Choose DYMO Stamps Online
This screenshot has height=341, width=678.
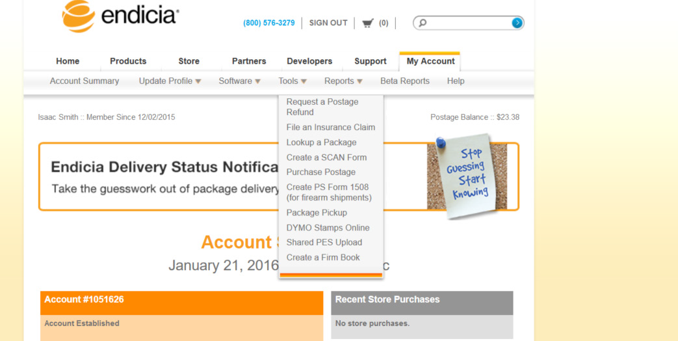[x=328, y=228]
